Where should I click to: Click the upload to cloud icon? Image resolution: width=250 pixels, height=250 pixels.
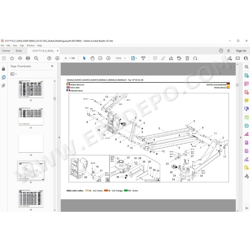tap(20, 58)
